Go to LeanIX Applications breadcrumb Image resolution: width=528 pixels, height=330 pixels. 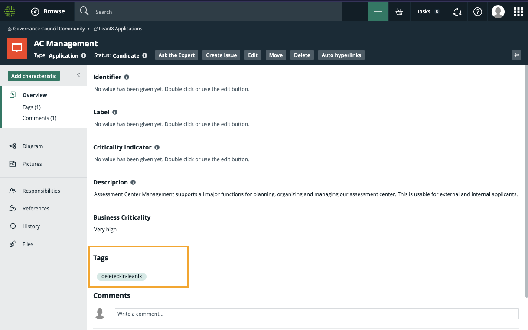(x=121, y=29)
